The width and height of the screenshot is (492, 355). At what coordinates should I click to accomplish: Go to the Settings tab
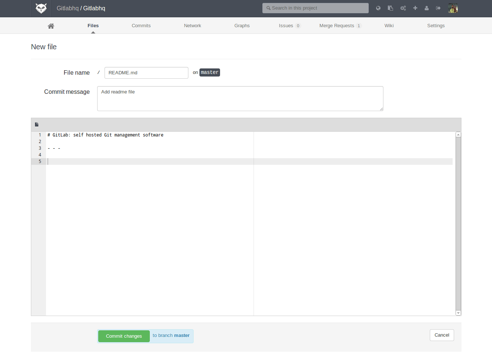(x=436, y=26)
